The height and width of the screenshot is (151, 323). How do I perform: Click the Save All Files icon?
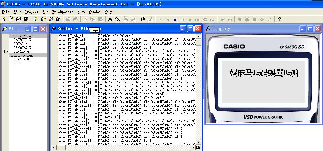(26, 19)
